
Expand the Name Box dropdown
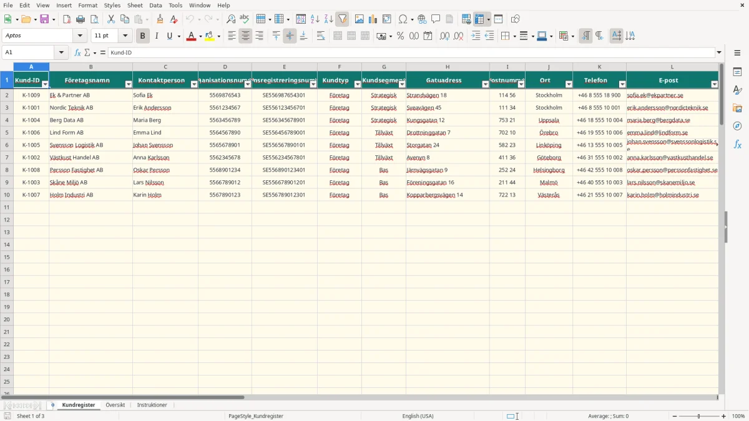click(61, 53)
